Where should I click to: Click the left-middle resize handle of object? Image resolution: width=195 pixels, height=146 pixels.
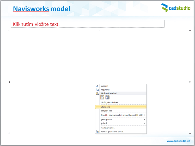9,82
